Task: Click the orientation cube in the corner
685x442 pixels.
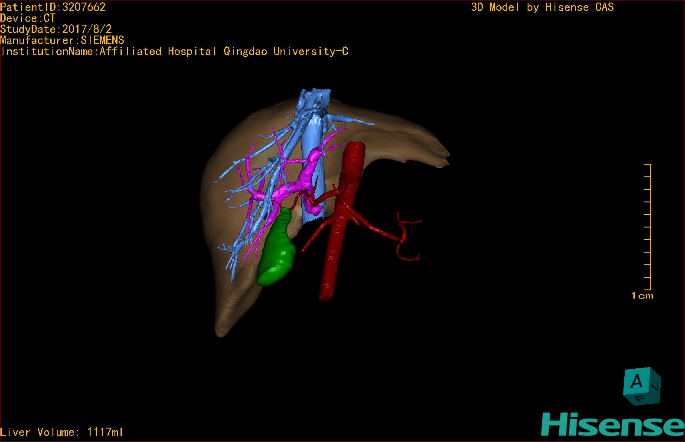Action: click(643, 386)
